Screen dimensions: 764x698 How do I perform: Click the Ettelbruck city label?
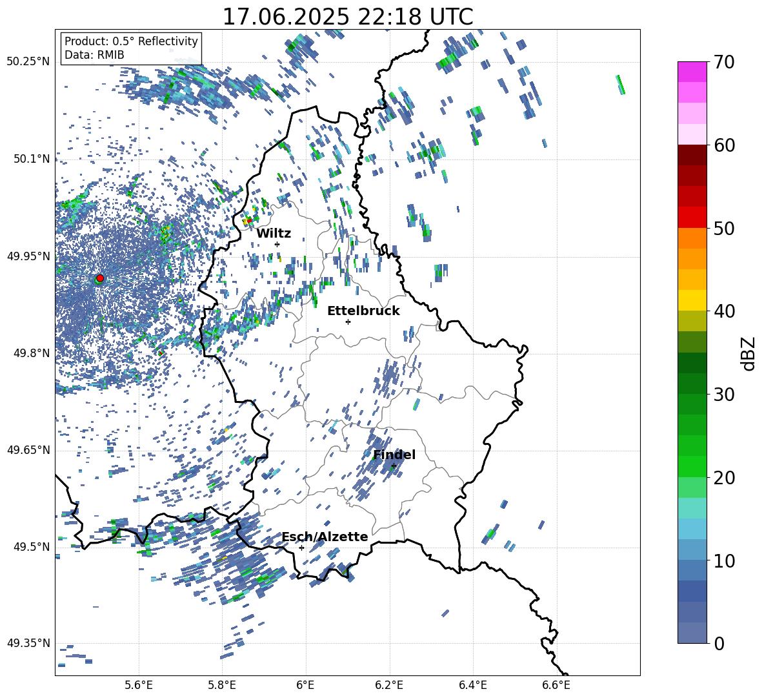(363, 311)
